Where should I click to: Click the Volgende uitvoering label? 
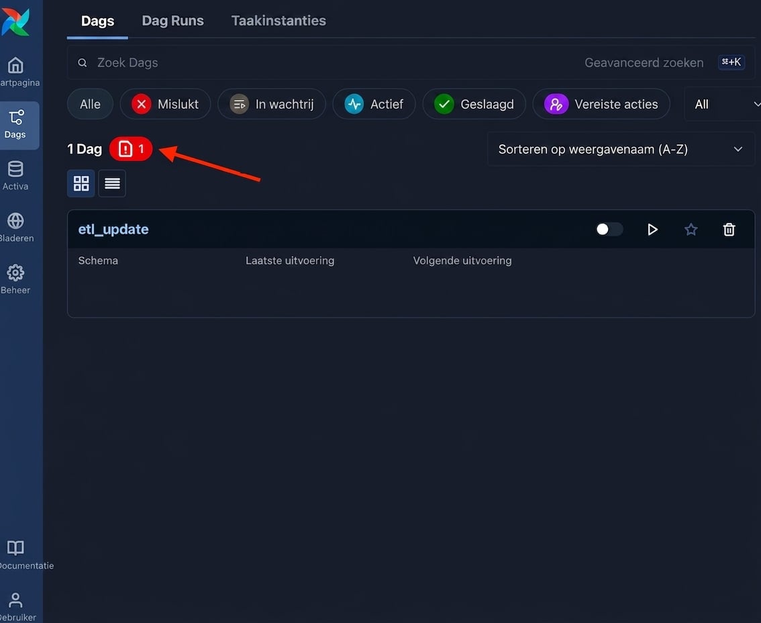462,260
